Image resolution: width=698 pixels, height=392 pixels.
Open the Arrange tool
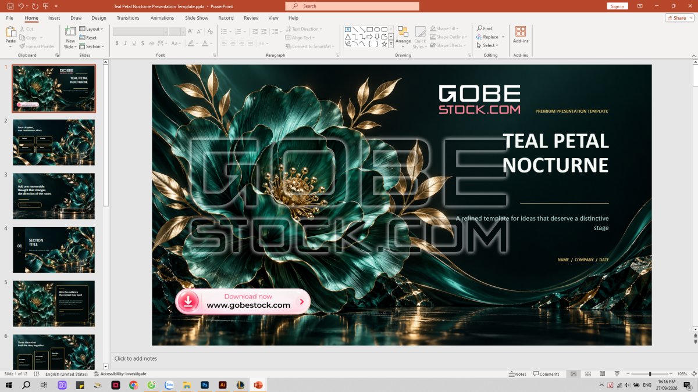(x=403, y=37)
